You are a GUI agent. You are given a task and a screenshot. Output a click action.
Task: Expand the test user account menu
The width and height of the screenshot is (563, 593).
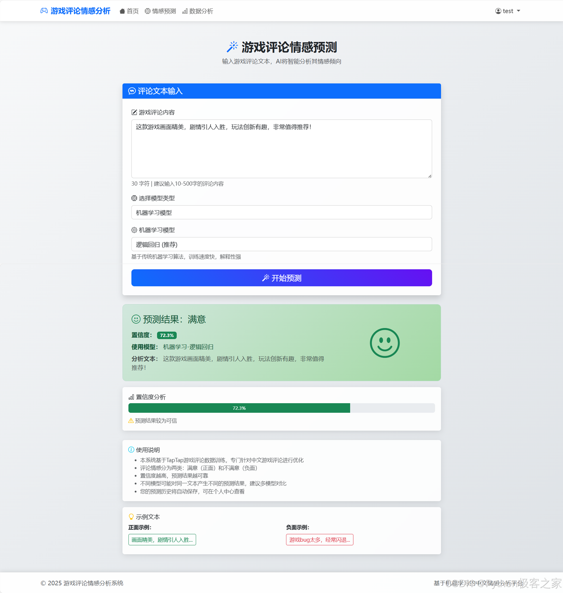click(x=507, y=11)
